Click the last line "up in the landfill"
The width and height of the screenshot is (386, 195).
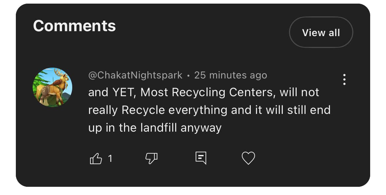[155, 128]
